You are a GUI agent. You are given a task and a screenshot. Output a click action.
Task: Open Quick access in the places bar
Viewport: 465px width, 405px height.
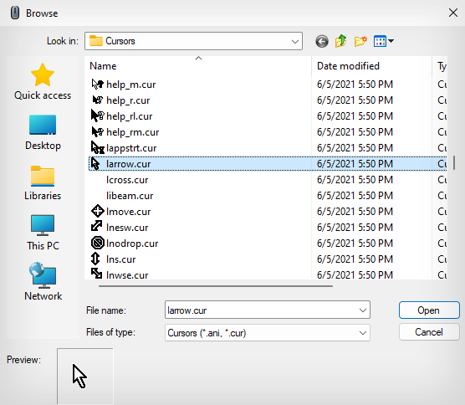[x=43, y=81]
